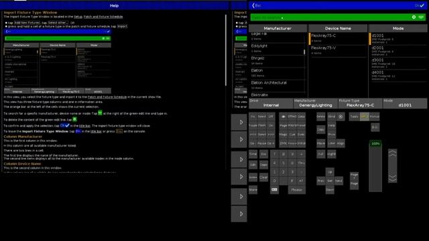Click the Mode column header
Screen dimensions: 429x241
[x=398, y=28]
